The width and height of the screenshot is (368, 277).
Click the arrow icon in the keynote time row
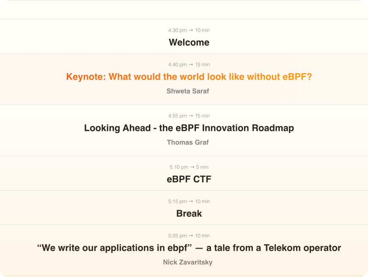pos(191,65)
